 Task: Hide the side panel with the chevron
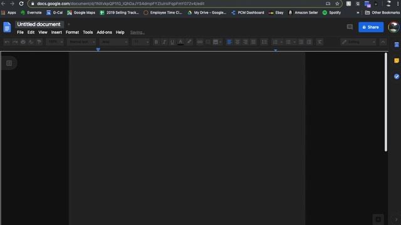397,219
